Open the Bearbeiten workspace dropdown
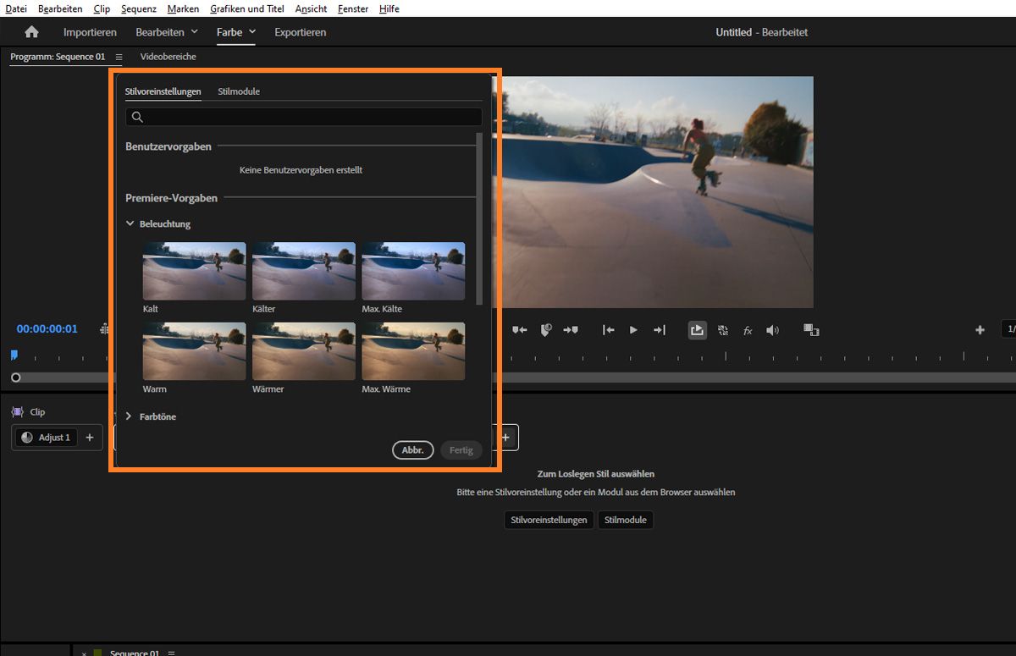 point(195,32)
